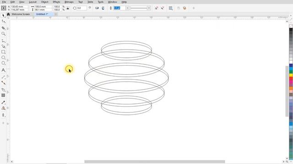Image resolution: width=293 pixels, height=164 pixels.
Task: Click the yellow color swatch in palette
Action: (291, 75)
